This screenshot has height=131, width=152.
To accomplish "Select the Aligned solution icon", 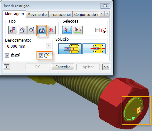I will coord(94,49).
